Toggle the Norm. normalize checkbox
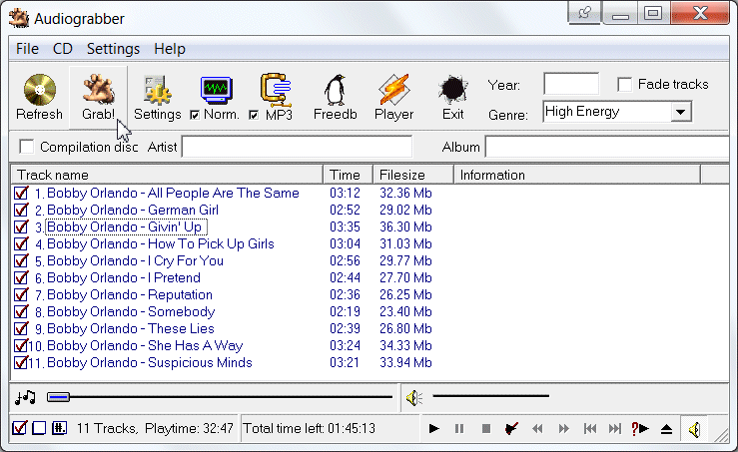 [x=195, y=115]
